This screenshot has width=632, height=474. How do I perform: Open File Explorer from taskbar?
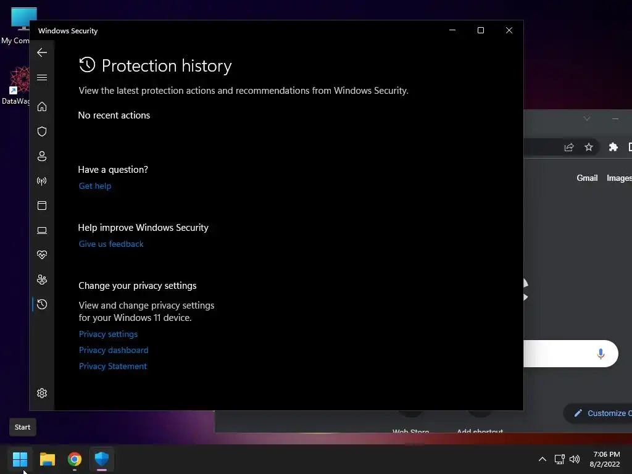pyautogui.click(x=47, y=459)
